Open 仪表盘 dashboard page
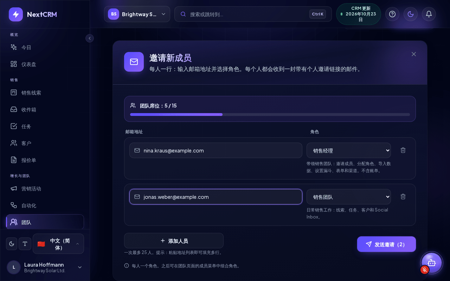The height and width of the screenshot is (281, 450). (x=45, y=64)
